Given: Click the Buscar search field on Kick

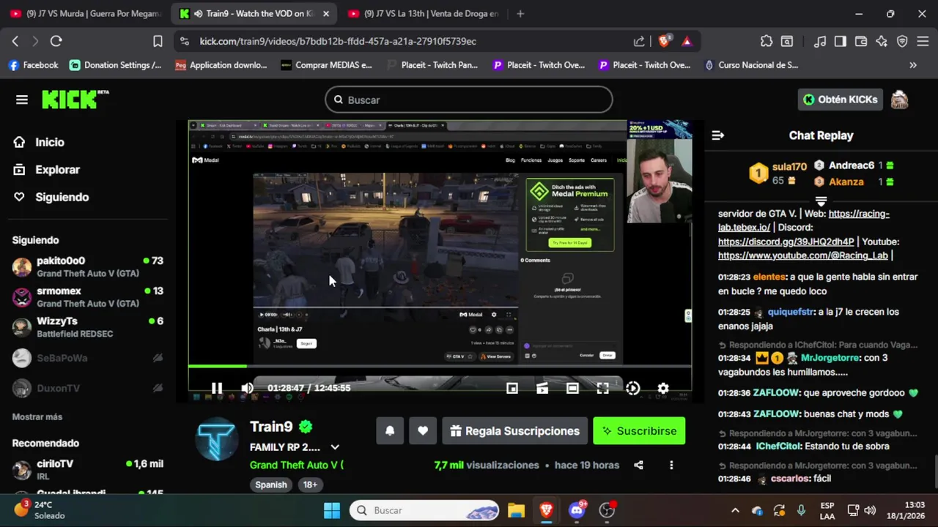Looking at the screenshot, I should 469,100.
